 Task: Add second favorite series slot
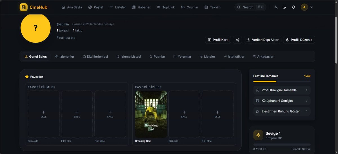tap(184, 114)
